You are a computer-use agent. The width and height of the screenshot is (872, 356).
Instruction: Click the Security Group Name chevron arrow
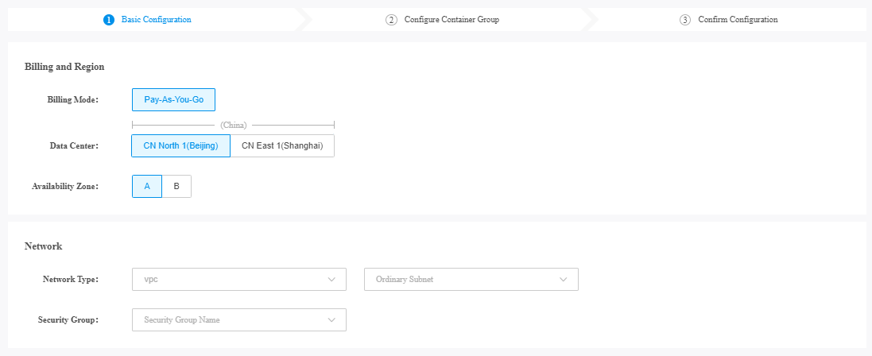click(x=332, y=319)
